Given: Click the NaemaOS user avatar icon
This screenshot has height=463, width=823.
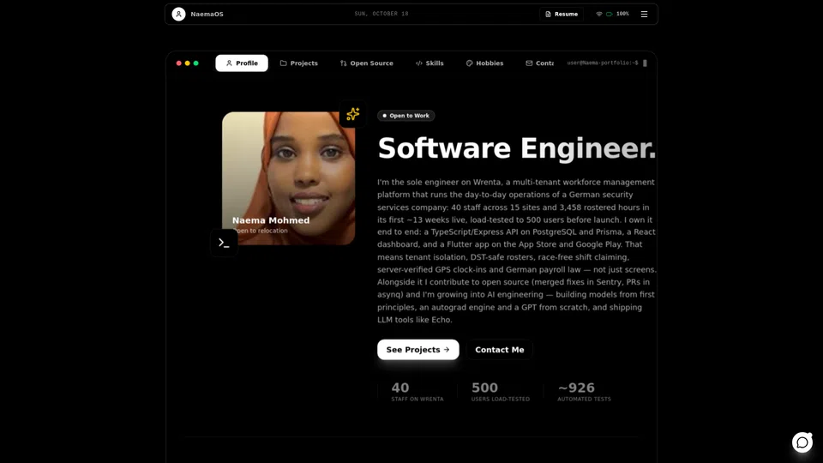Looking at the screenshot, I should pos(178,15).
